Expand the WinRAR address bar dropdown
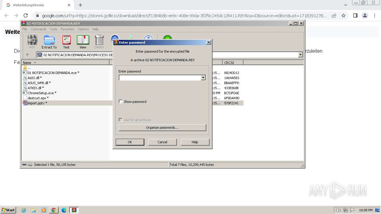The height and width of the screenshot is (214, 381). pyautogui.click(x=300, y=55)
